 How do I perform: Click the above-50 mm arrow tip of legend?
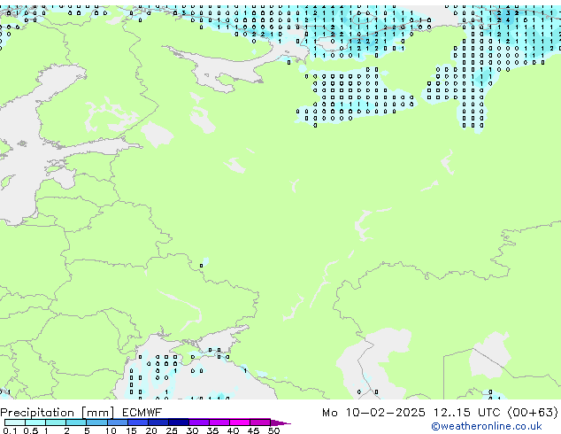point(280,422)
